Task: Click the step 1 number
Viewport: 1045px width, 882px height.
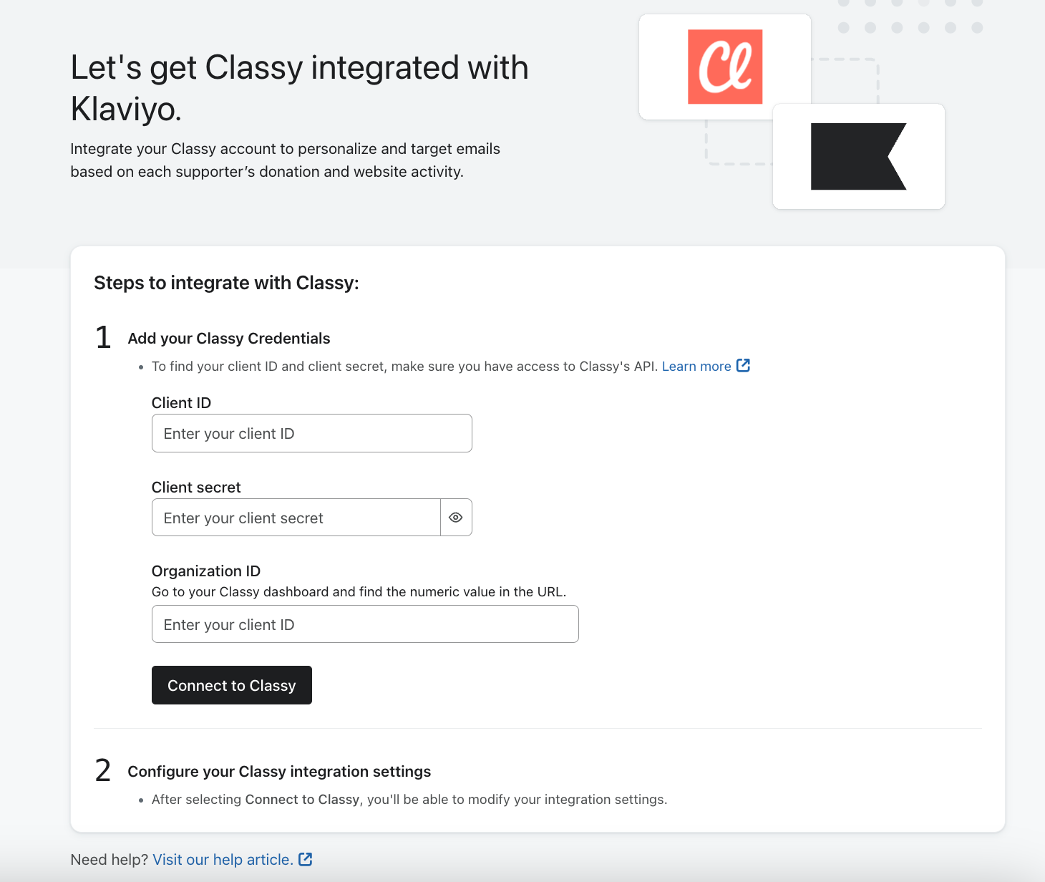Action: pyautogui.click(x=103, y=338)
